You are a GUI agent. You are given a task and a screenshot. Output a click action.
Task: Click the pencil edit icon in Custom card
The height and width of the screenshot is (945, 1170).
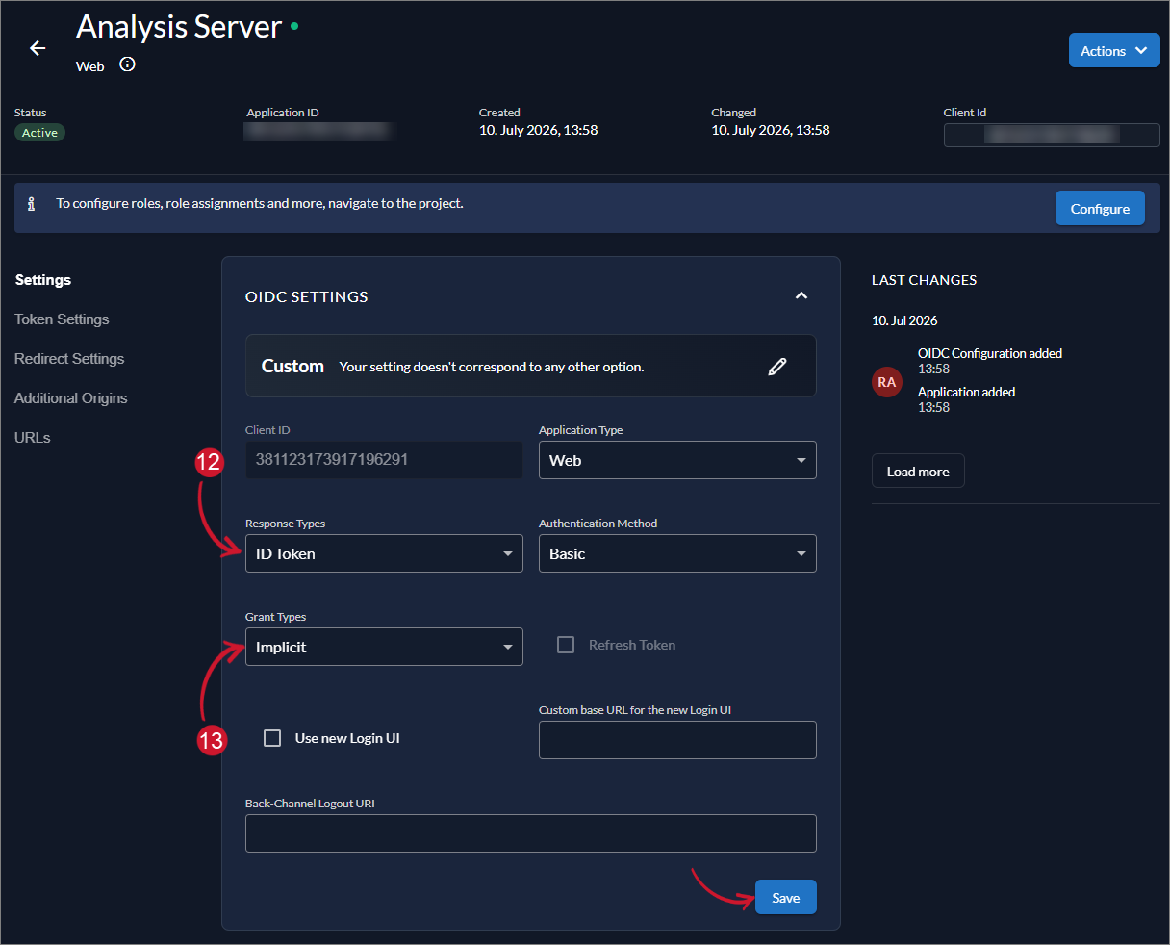777,366
